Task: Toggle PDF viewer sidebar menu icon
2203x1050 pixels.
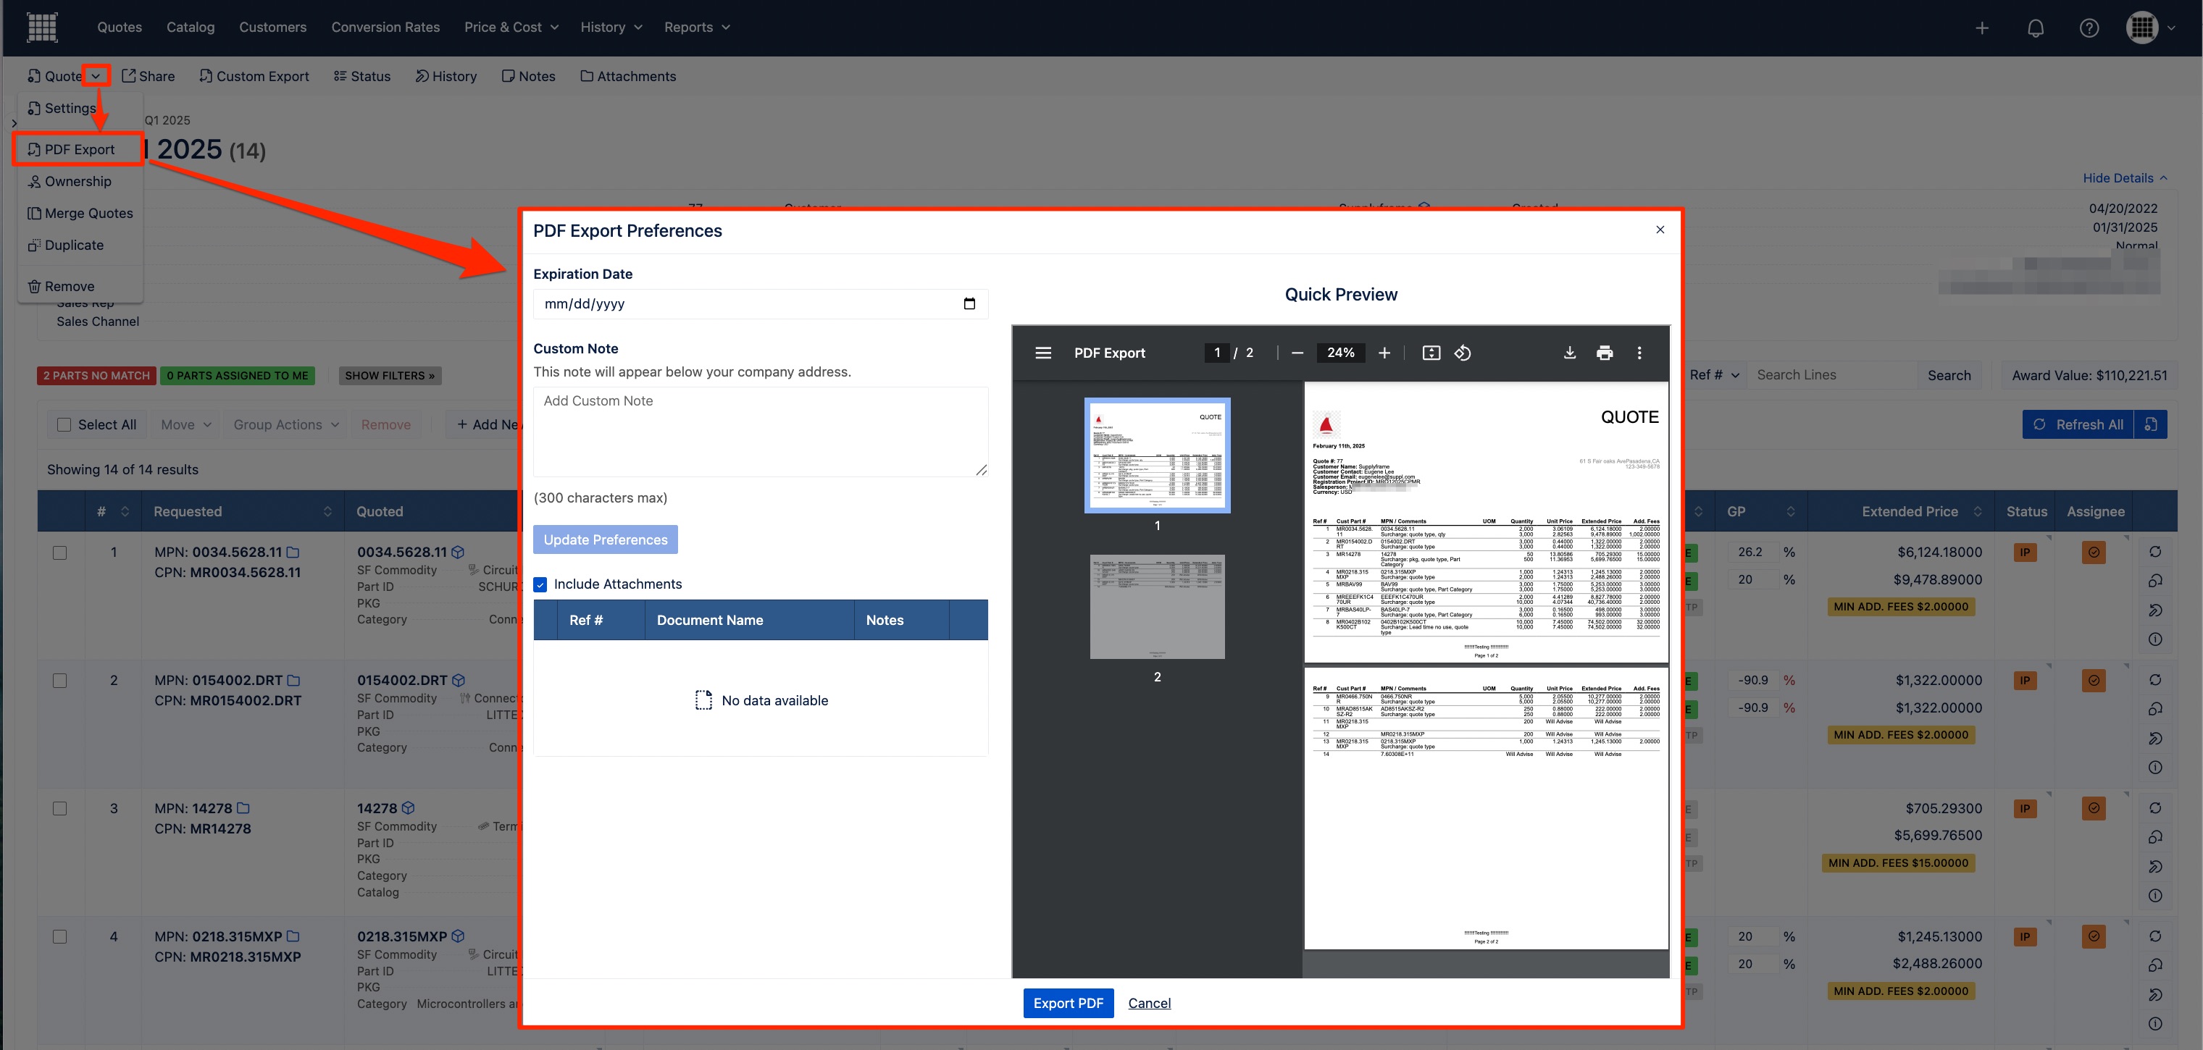Action: click(1043, 353)
